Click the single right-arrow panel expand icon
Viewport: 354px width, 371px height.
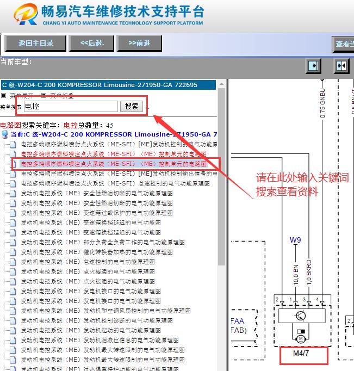pyautogui.click(x=313, y=66)
